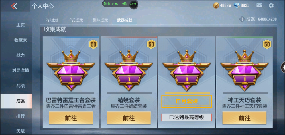This screenshot has width=285, height=135.
Task: Open the 趣味成就 tab
Action: pos(100,20)
